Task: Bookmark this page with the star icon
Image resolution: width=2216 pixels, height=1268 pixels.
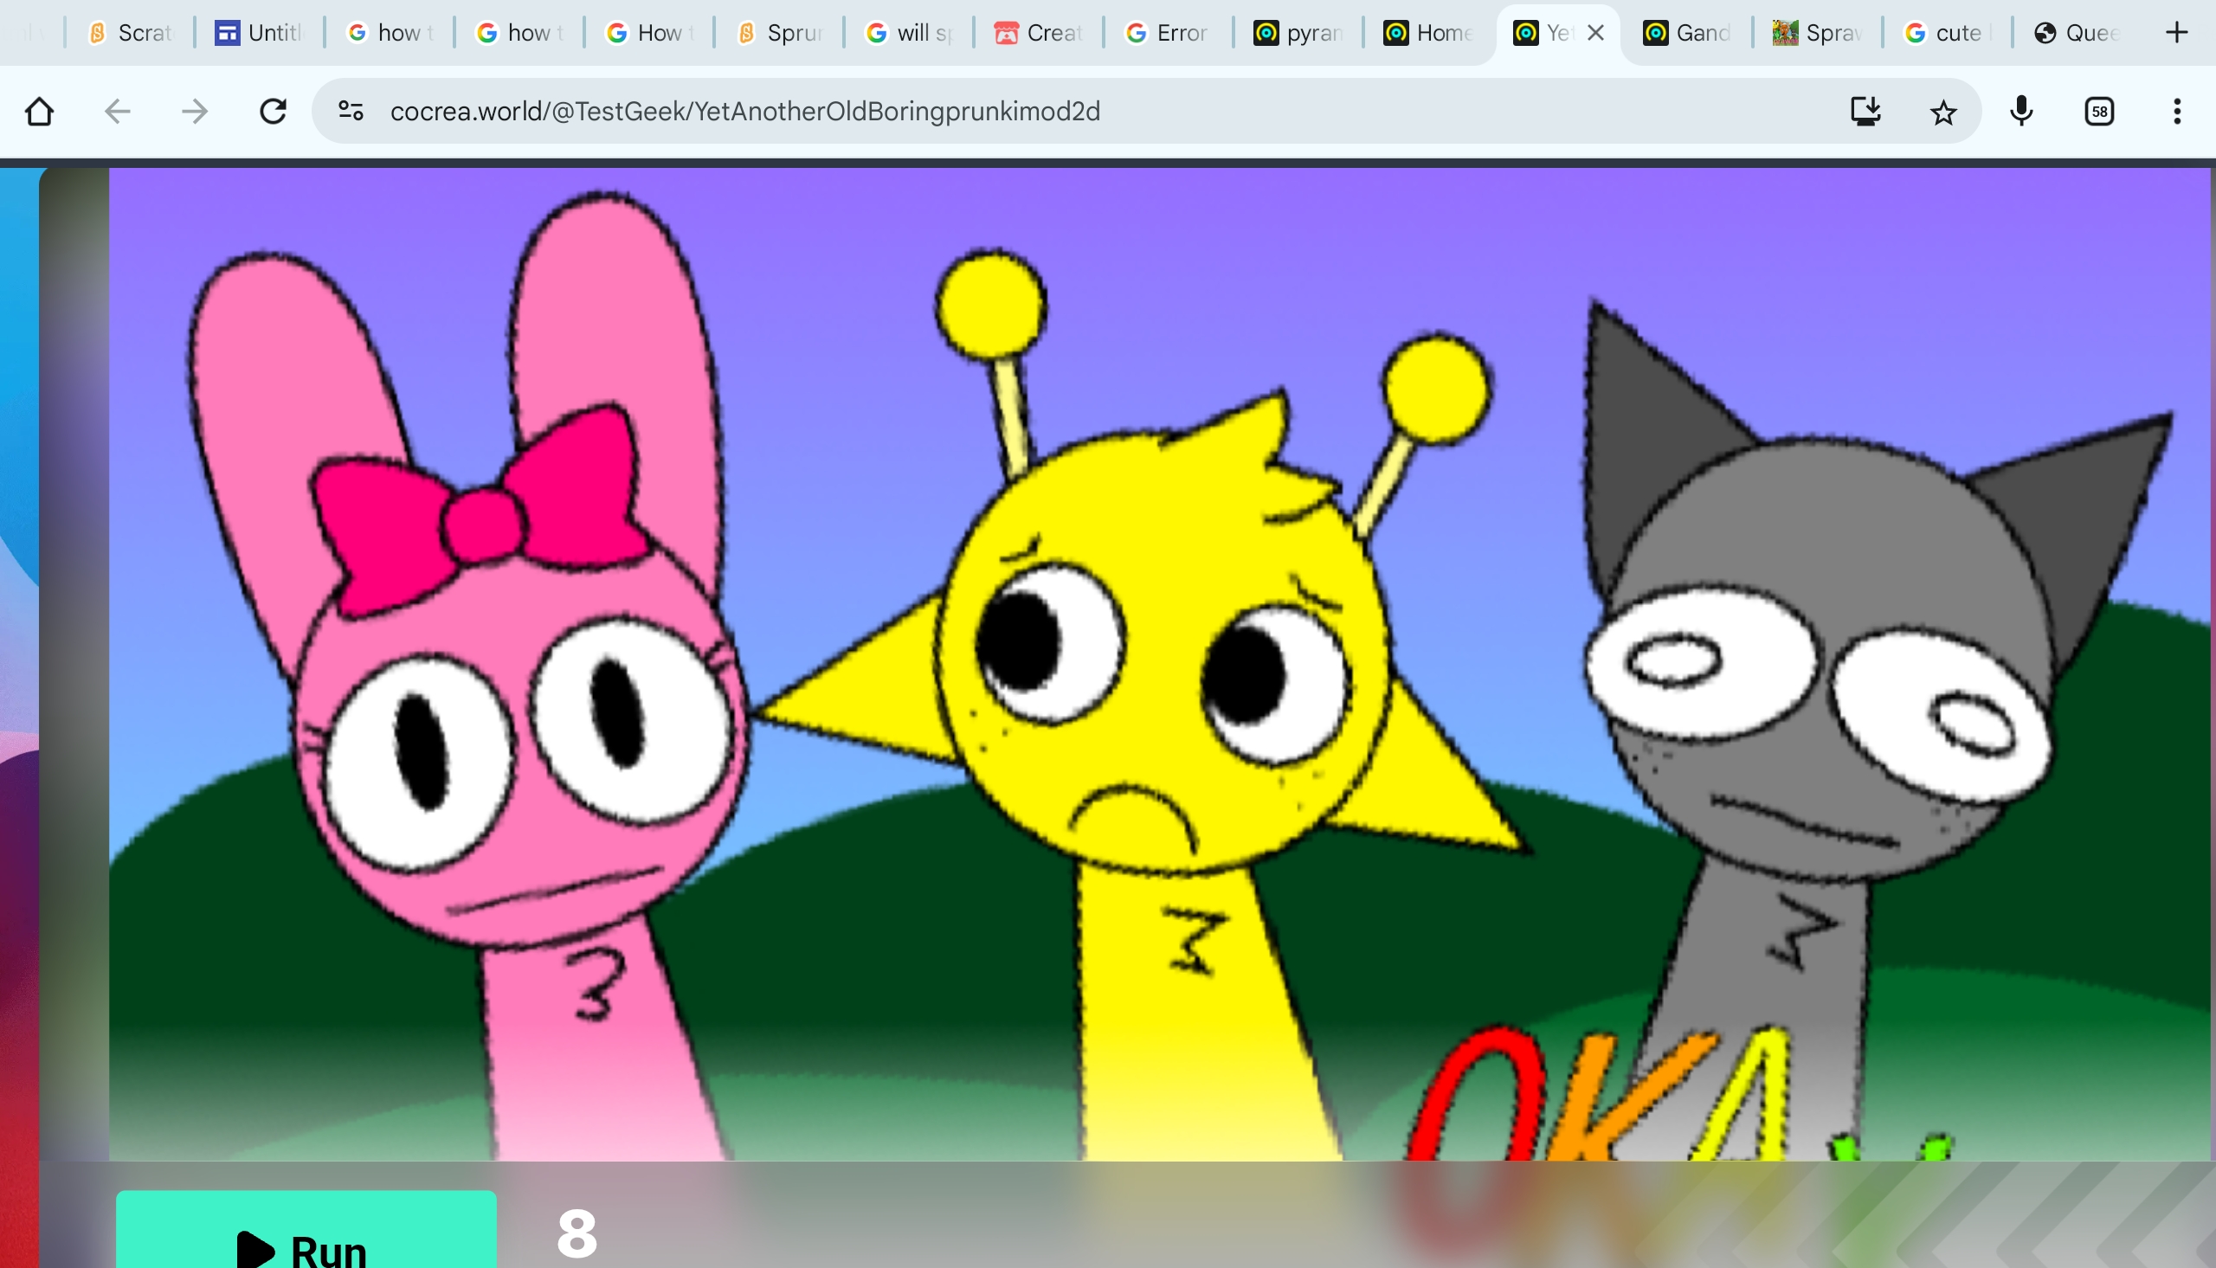Action: (1942, 112)
